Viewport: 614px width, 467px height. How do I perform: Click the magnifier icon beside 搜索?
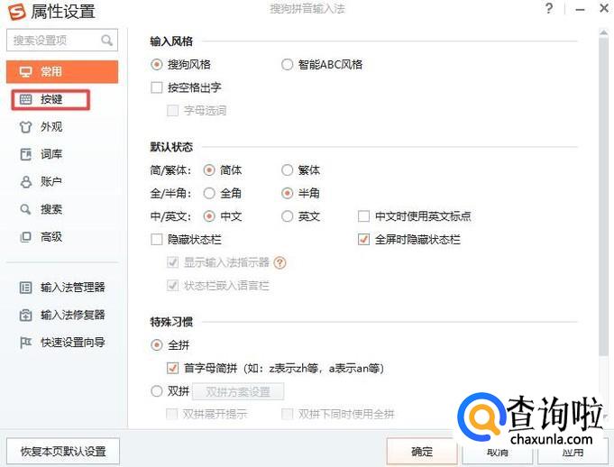pyautogui.click(x=25, y=209)
